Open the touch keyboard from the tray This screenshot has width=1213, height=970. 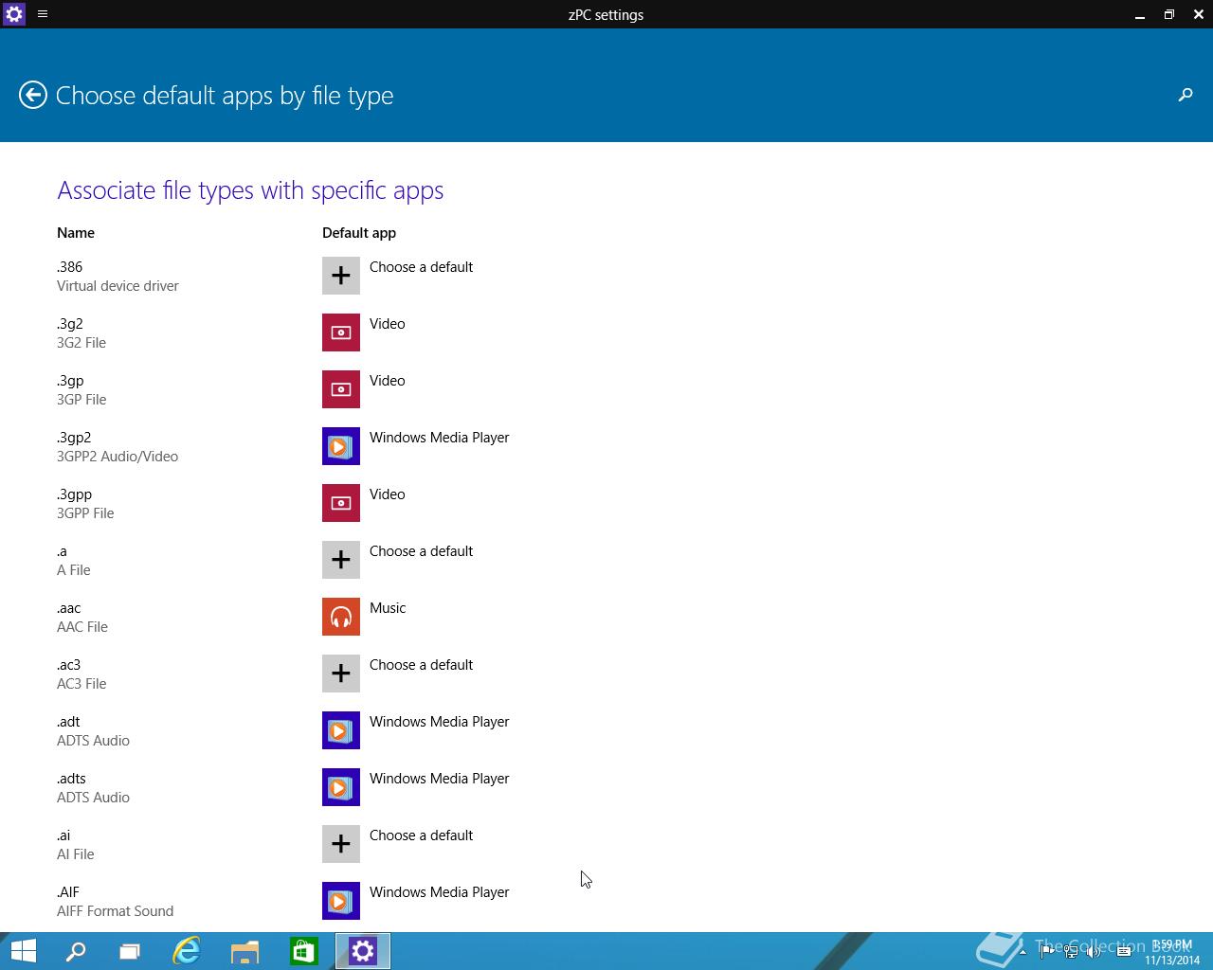1124,952
